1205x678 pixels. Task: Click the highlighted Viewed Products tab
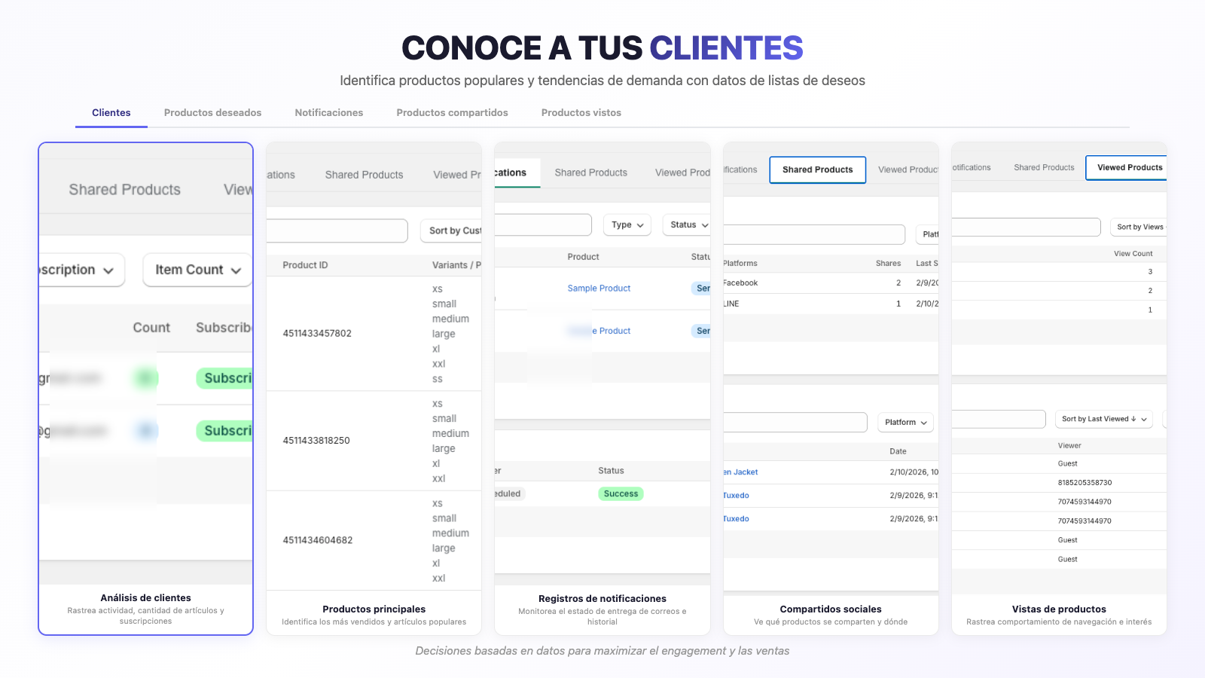1128,167
